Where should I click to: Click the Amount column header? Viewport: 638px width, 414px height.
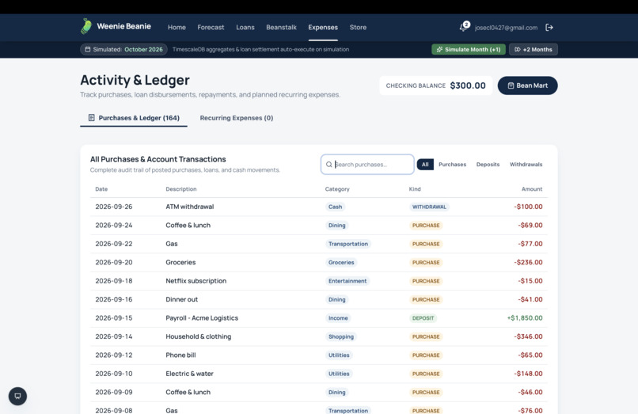point(532,189)
